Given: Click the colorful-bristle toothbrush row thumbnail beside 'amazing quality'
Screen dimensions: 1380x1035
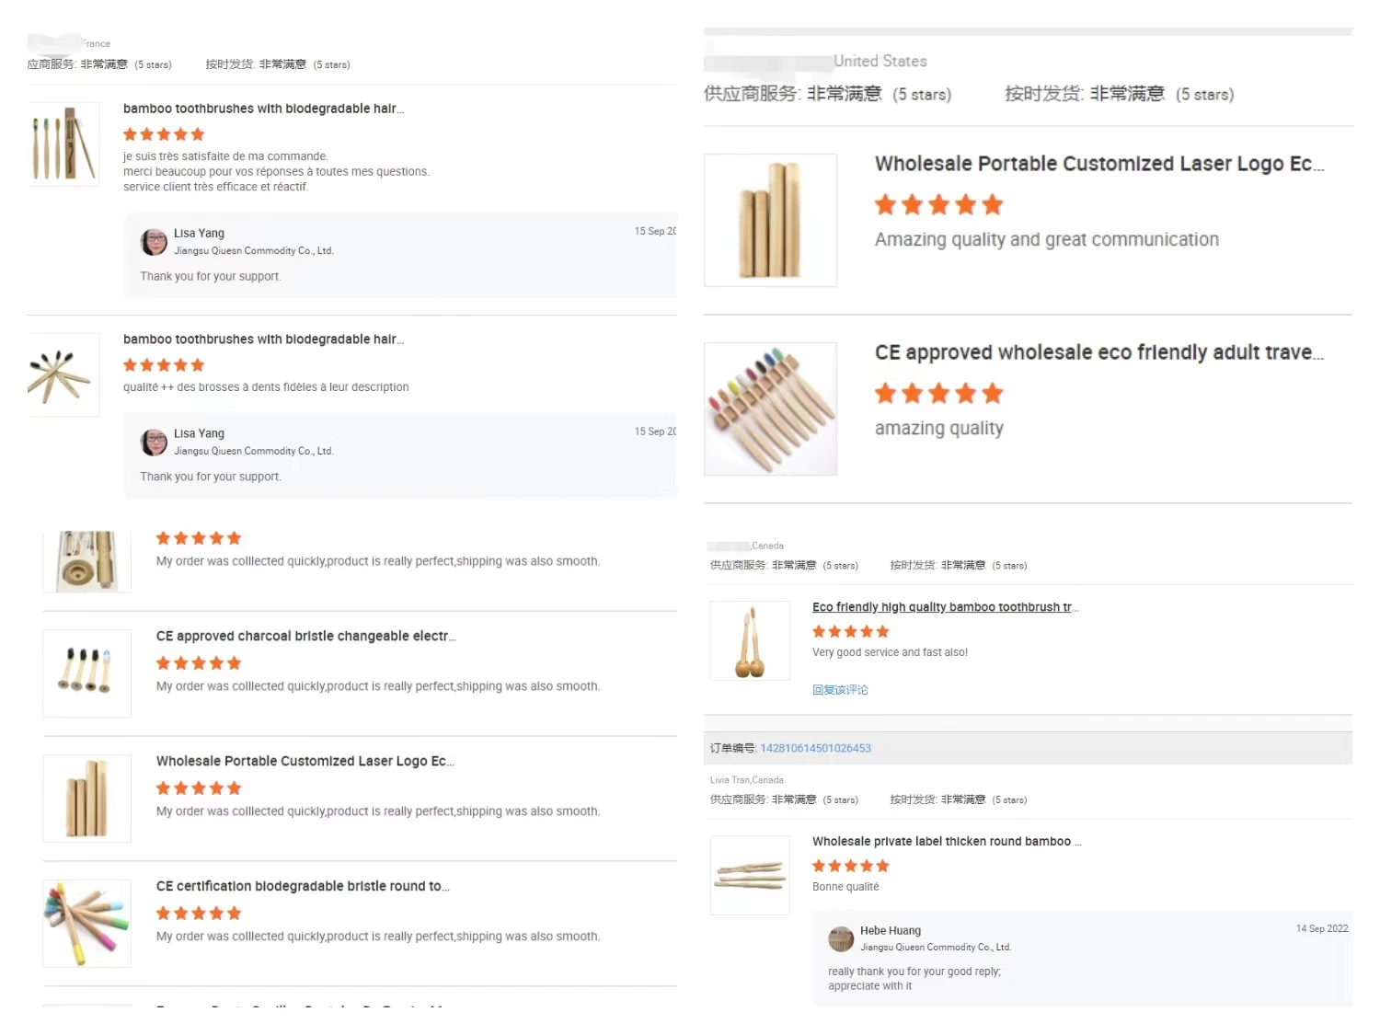Looking at the screenshot, I should click(770, 408).
